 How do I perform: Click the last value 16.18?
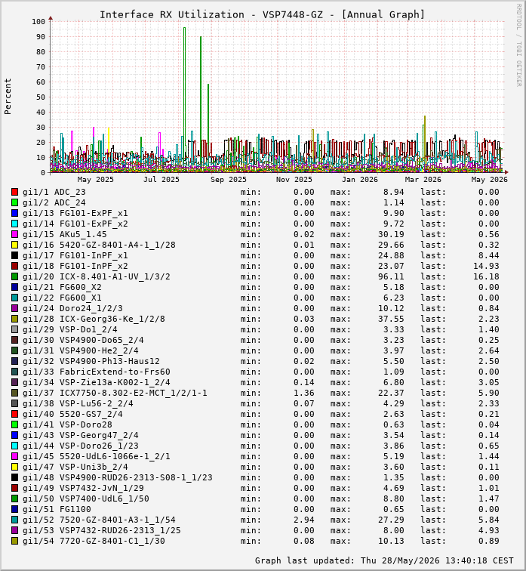[x=486, y=276]
